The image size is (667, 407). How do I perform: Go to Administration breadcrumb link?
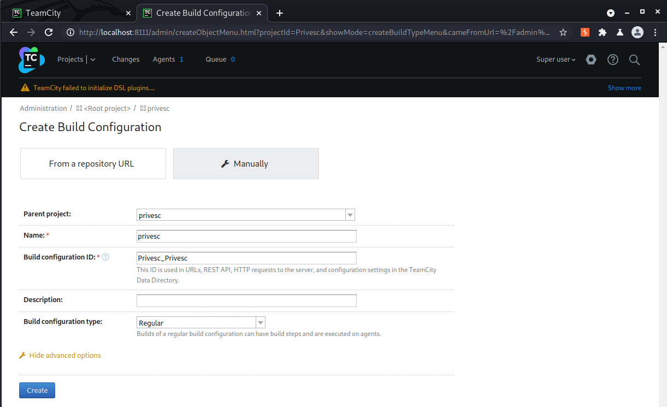click(43, 108)
